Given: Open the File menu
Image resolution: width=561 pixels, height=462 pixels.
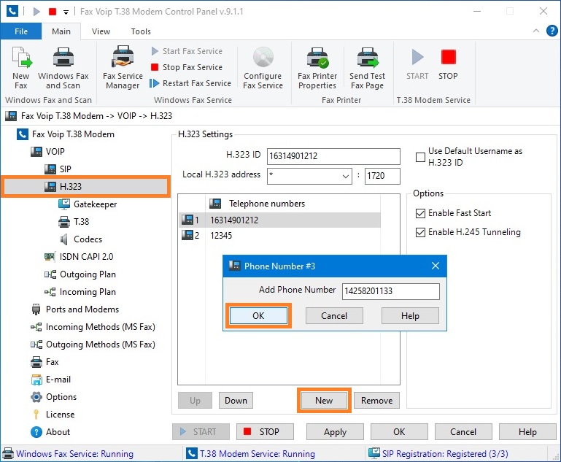Looking at the screenshot, I should (x=21, y=31).
